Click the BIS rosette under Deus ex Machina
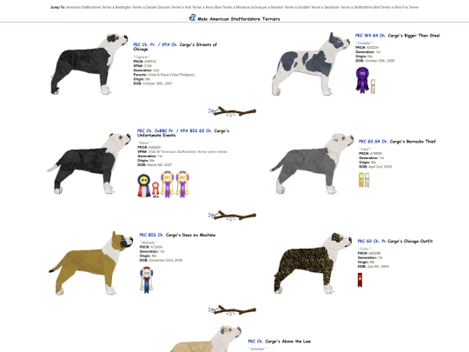The image size is (469, 352). tap(147, 280)
